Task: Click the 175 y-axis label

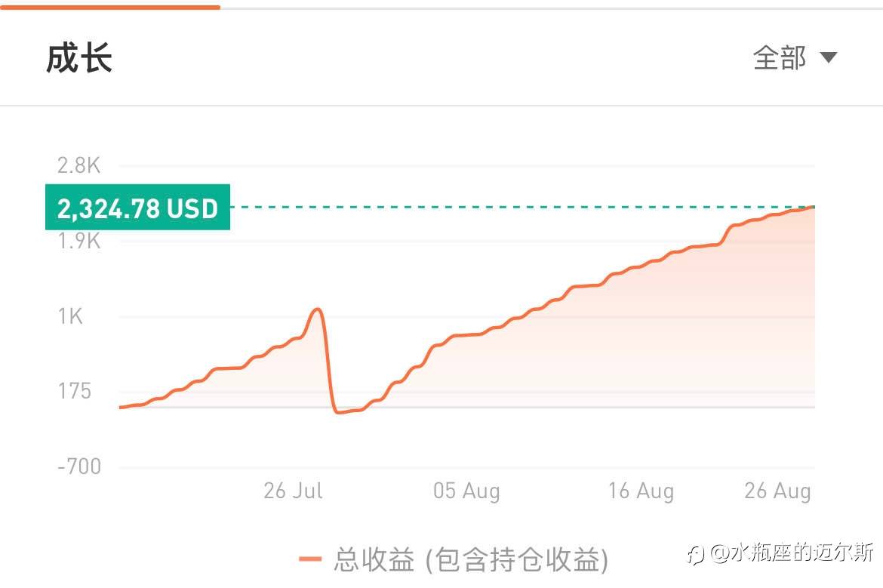Action: pos(75,391)
